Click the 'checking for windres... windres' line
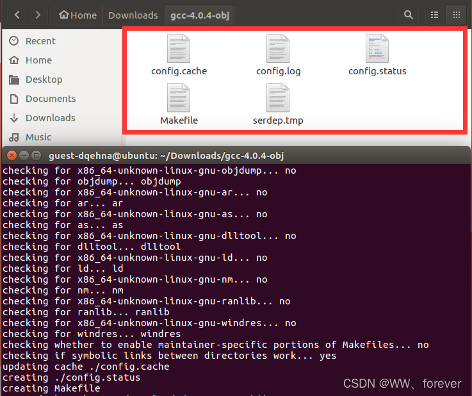The image size is (472, 396). [x=92, y=334]
